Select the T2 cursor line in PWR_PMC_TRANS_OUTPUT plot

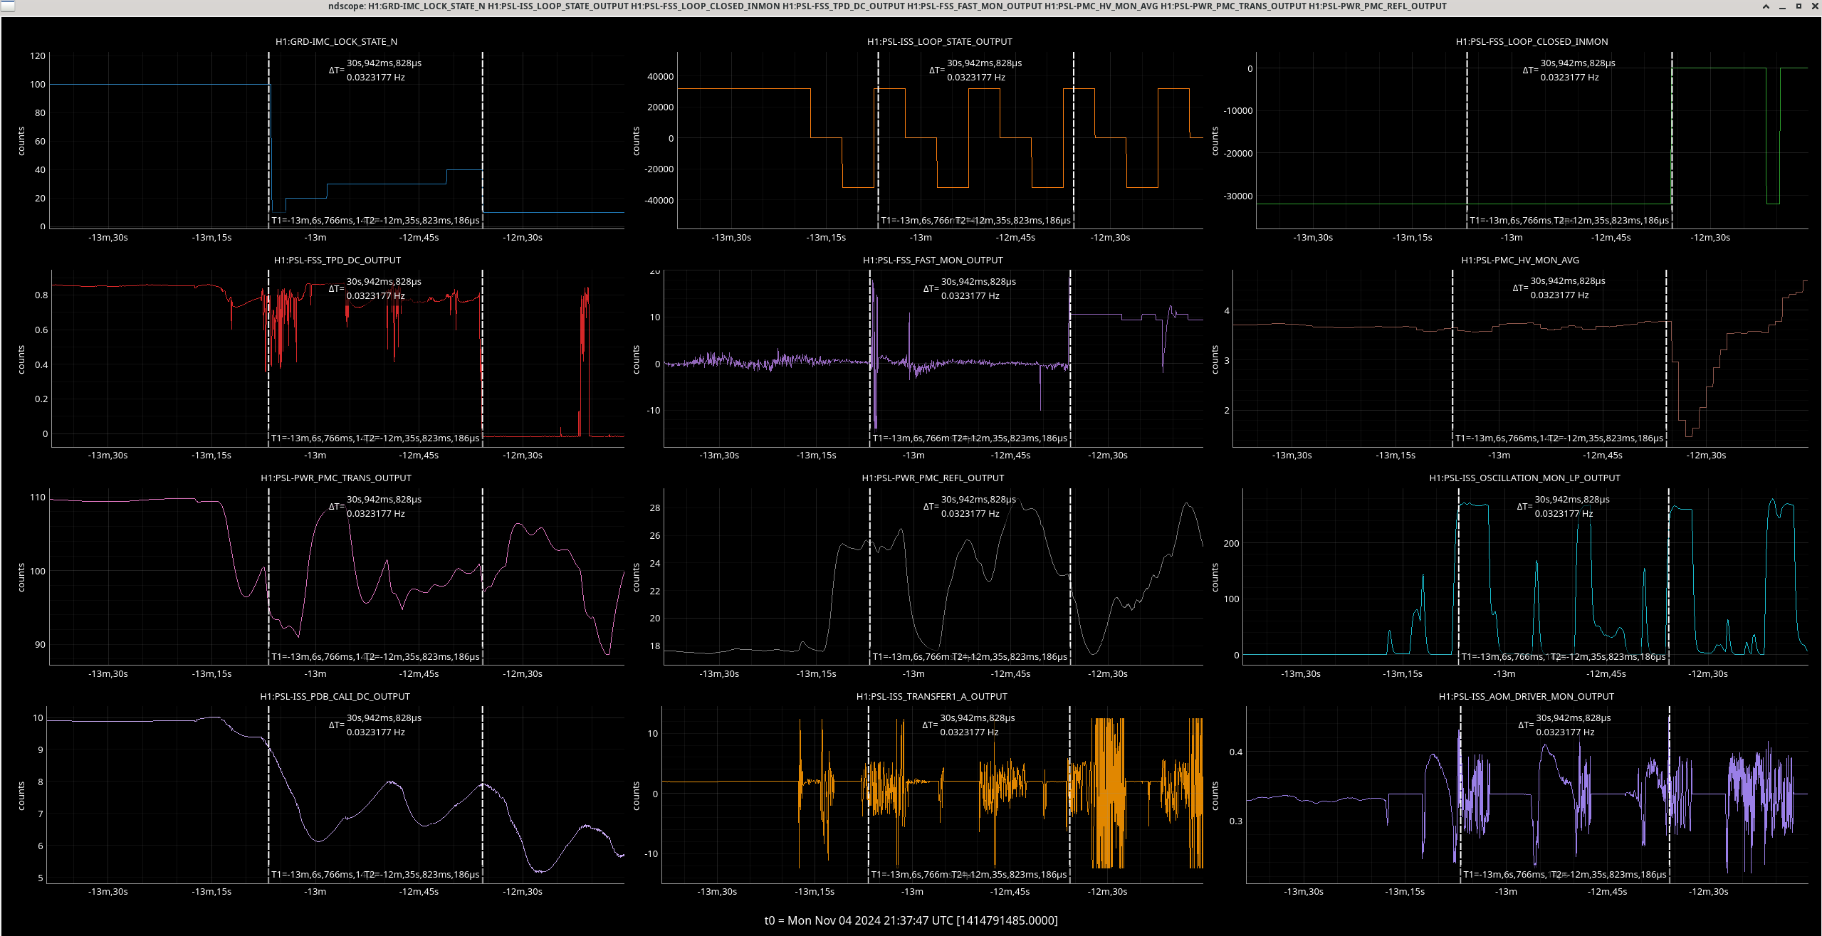[482, 577]
